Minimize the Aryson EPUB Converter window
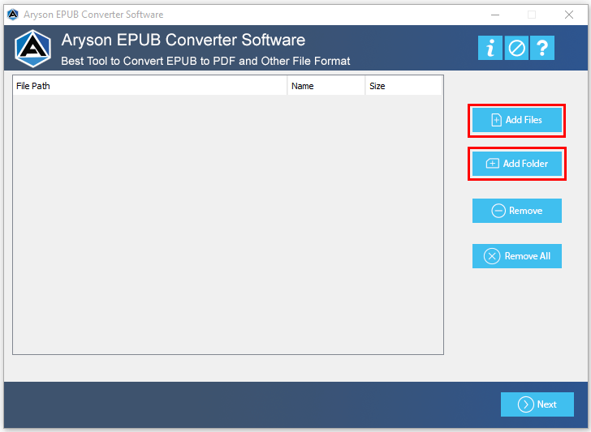 coord(495,15)
